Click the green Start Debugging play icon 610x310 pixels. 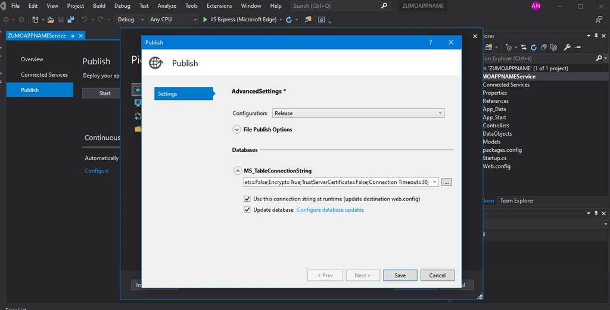pyautogui.click(x=206, y=20)
